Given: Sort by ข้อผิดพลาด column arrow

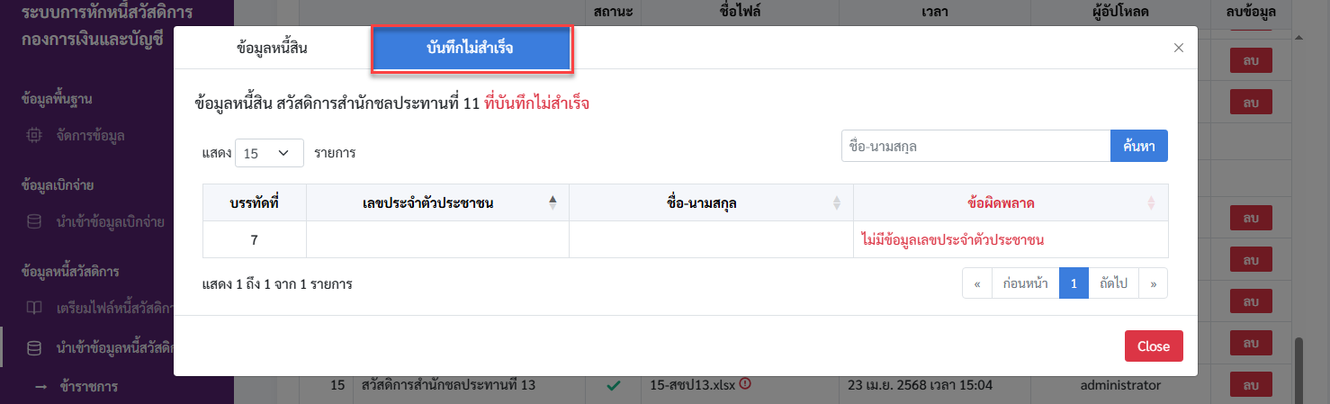Looking at the screenshot, I should click(x=1151, y=203).
